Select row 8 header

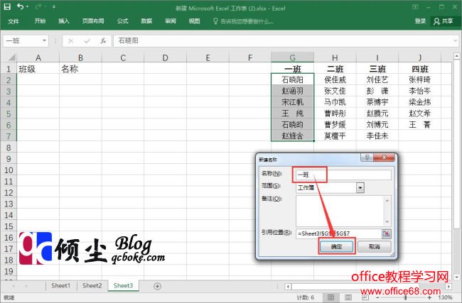coord(9,148)
